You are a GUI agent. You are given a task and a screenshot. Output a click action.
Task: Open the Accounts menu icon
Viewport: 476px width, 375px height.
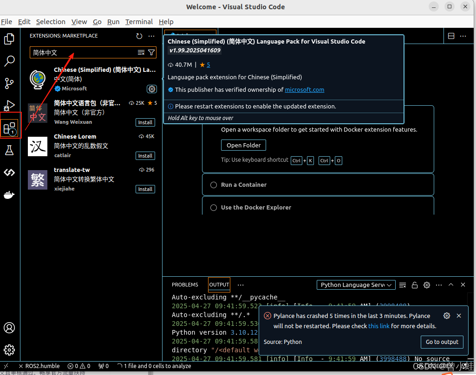click(x=9, y=328)
